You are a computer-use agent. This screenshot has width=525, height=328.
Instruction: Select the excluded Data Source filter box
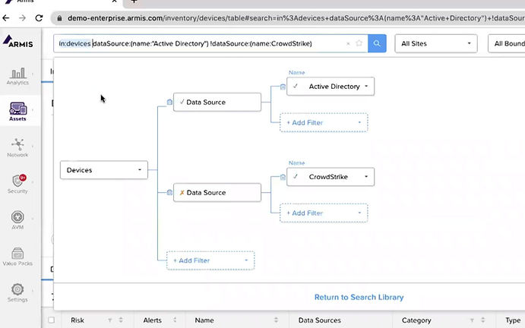[x=217, y=192]
